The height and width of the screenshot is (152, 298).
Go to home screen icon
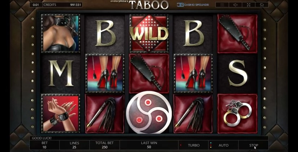coord(262,5)
